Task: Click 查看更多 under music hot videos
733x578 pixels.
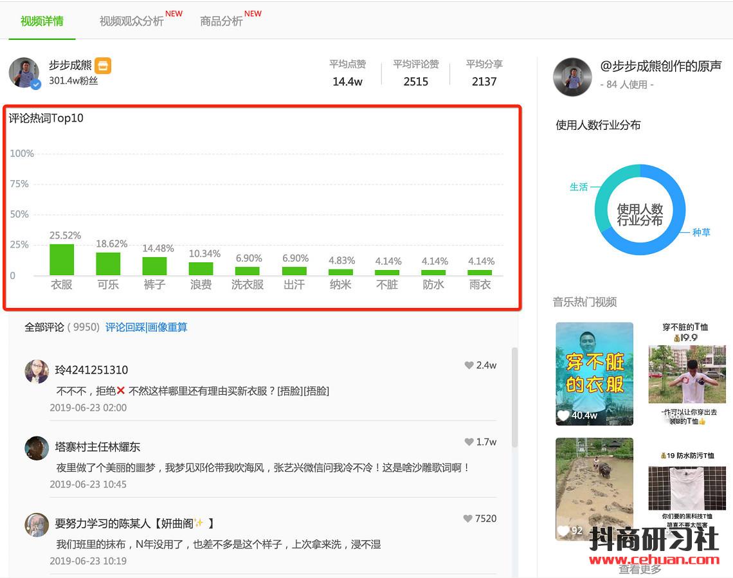Action: pos(639,569)
